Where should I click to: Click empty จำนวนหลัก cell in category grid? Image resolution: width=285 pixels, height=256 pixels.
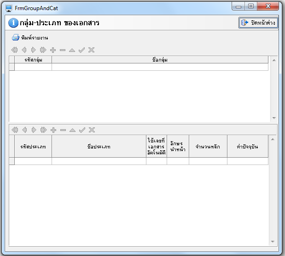pos(208,161)
